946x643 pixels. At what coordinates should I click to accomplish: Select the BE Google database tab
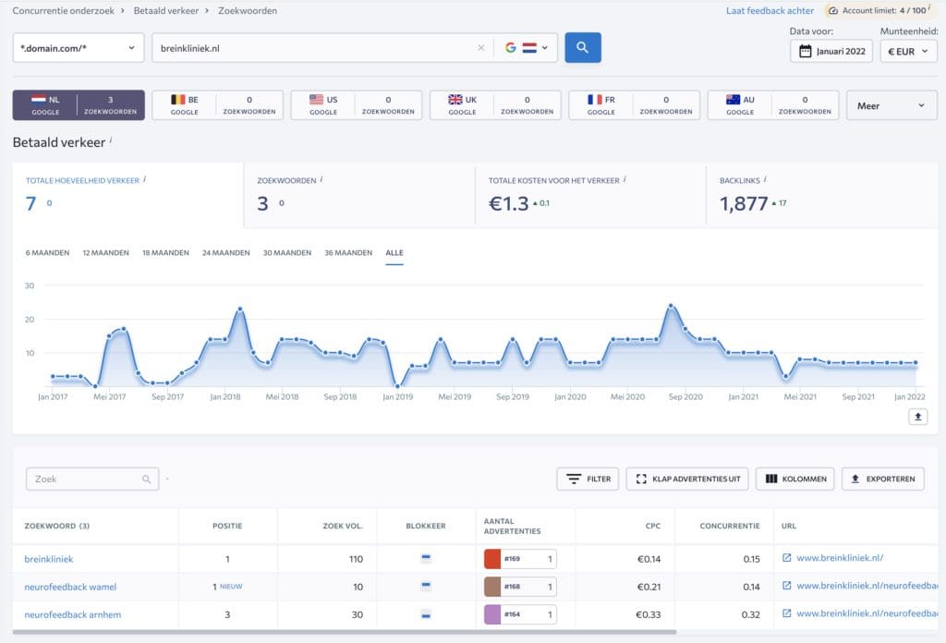point(217,105)
